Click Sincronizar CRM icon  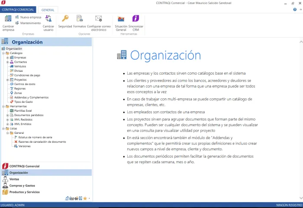coord(136,19)
